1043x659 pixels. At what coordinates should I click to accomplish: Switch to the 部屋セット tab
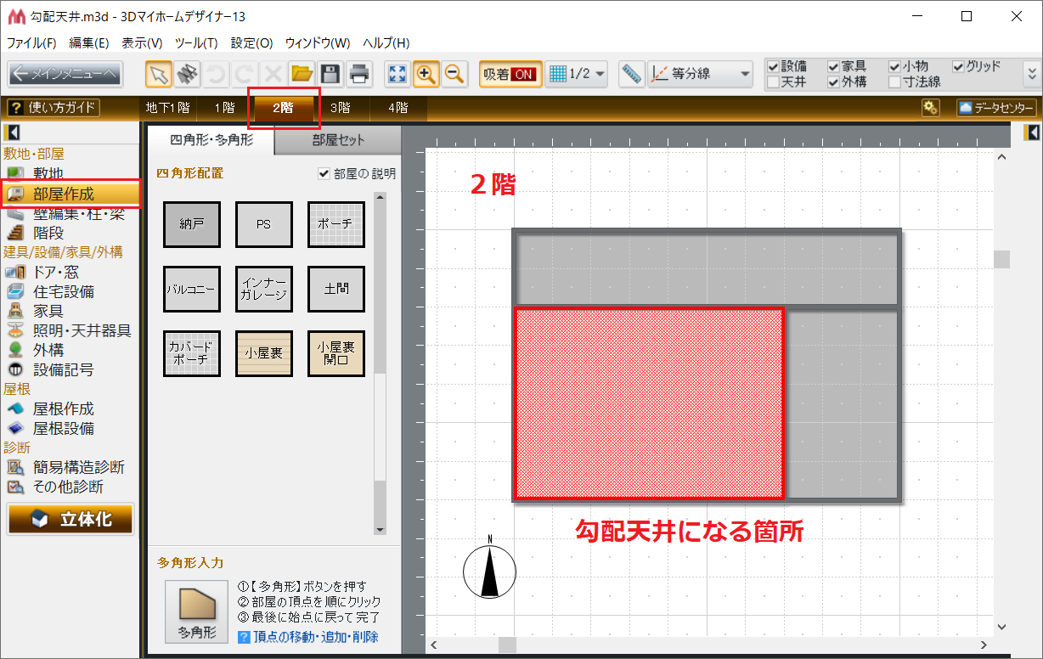pos(338,141)
